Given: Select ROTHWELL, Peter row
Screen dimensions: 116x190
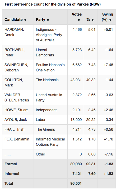Looking at the screenshot, I should pyautogui.click(x=59, y=52).
